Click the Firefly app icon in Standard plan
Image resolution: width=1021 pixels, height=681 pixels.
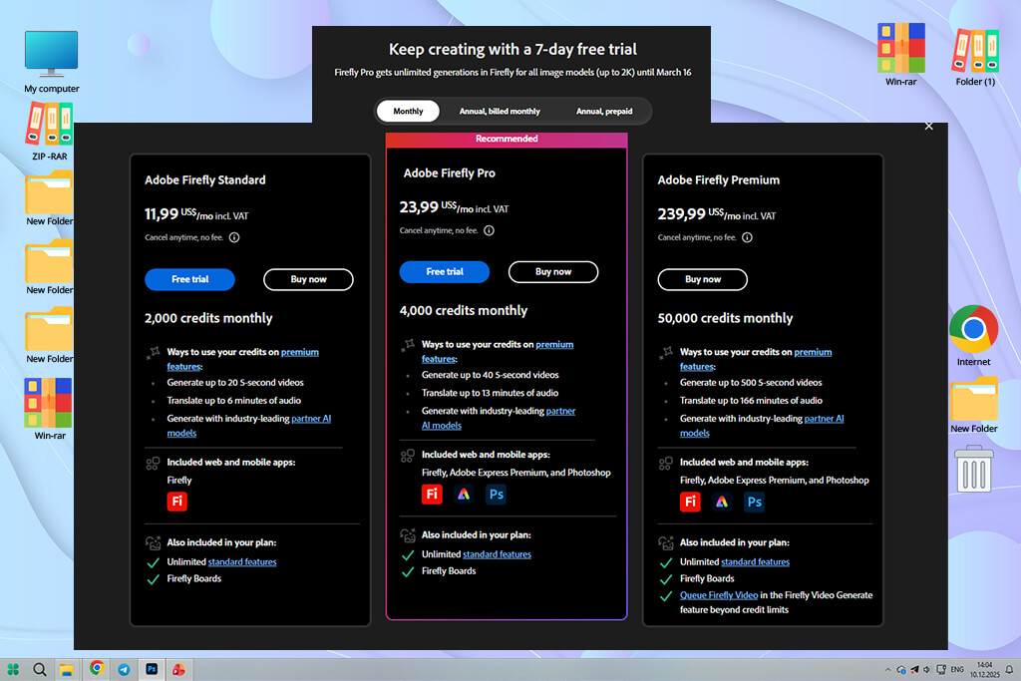coord(177,502)
